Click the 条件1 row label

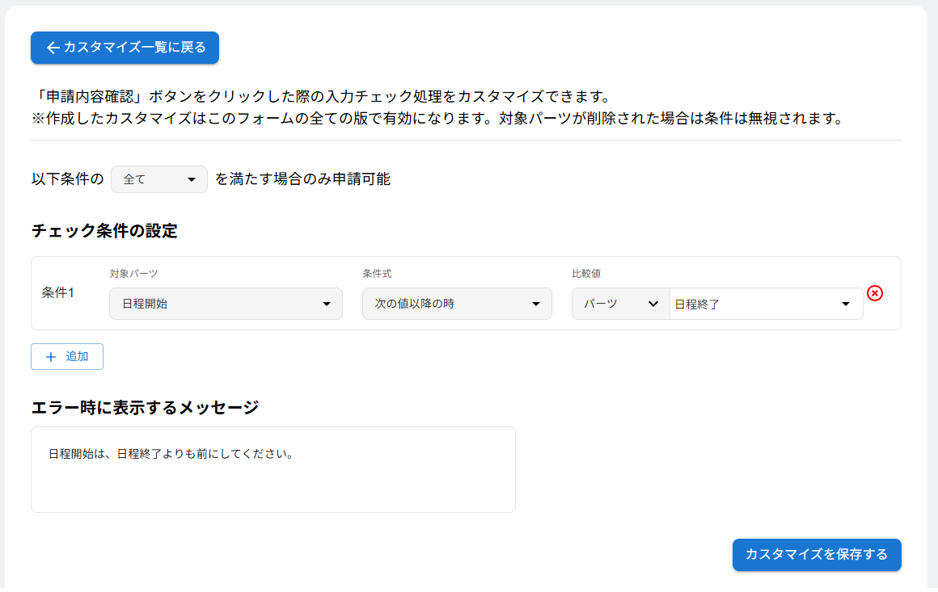tap(58, 292)
